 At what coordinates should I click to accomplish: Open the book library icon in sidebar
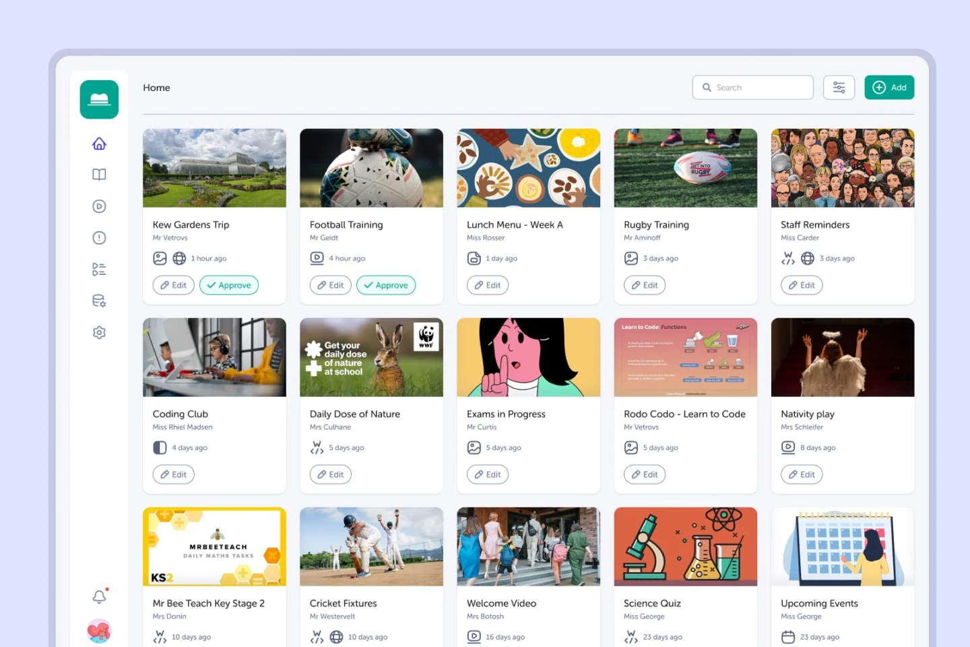point(99,175)
